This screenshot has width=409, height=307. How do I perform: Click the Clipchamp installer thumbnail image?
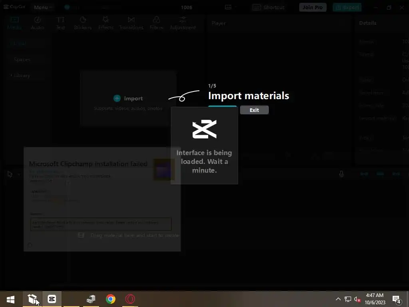tap(164, 169)
